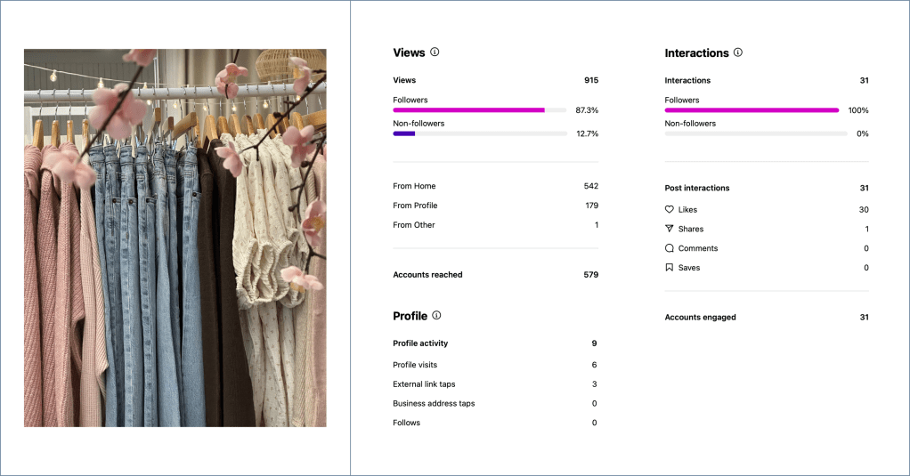Click the 'Profile visits' row label
910x476 pixels.
click(x=415, y=365)
